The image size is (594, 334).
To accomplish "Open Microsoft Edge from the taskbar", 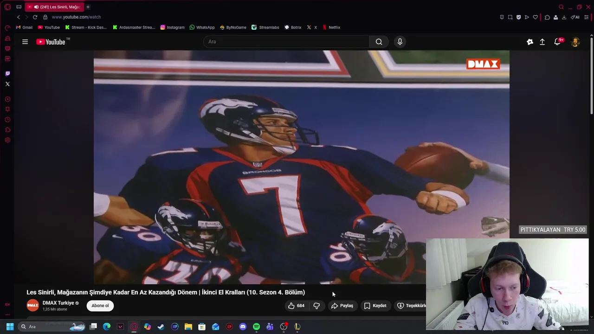I will [107, 327].
